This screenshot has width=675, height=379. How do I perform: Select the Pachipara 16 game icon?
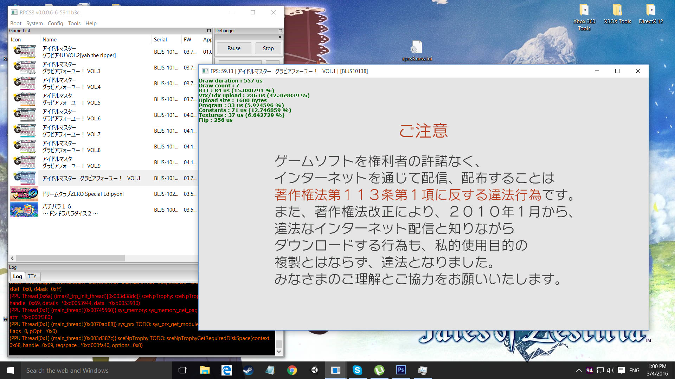(x=24, y=210)
